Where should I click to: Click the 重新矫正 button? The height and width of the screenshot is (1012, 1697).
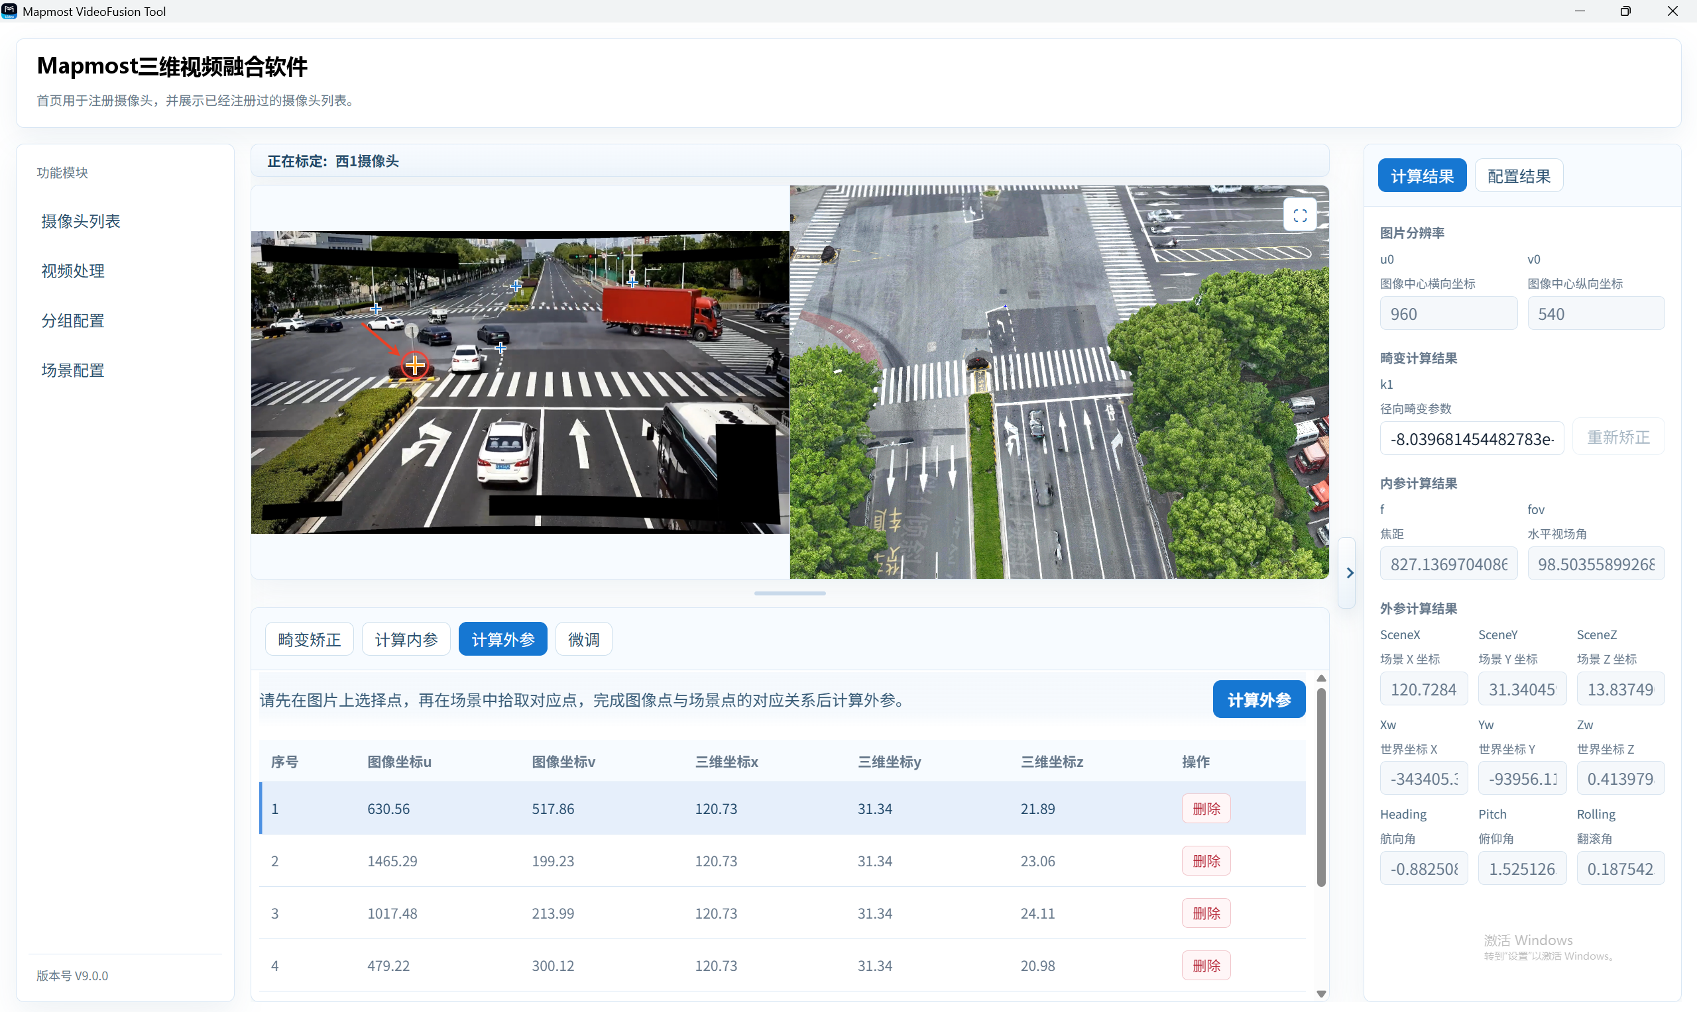coord(1618,436)
